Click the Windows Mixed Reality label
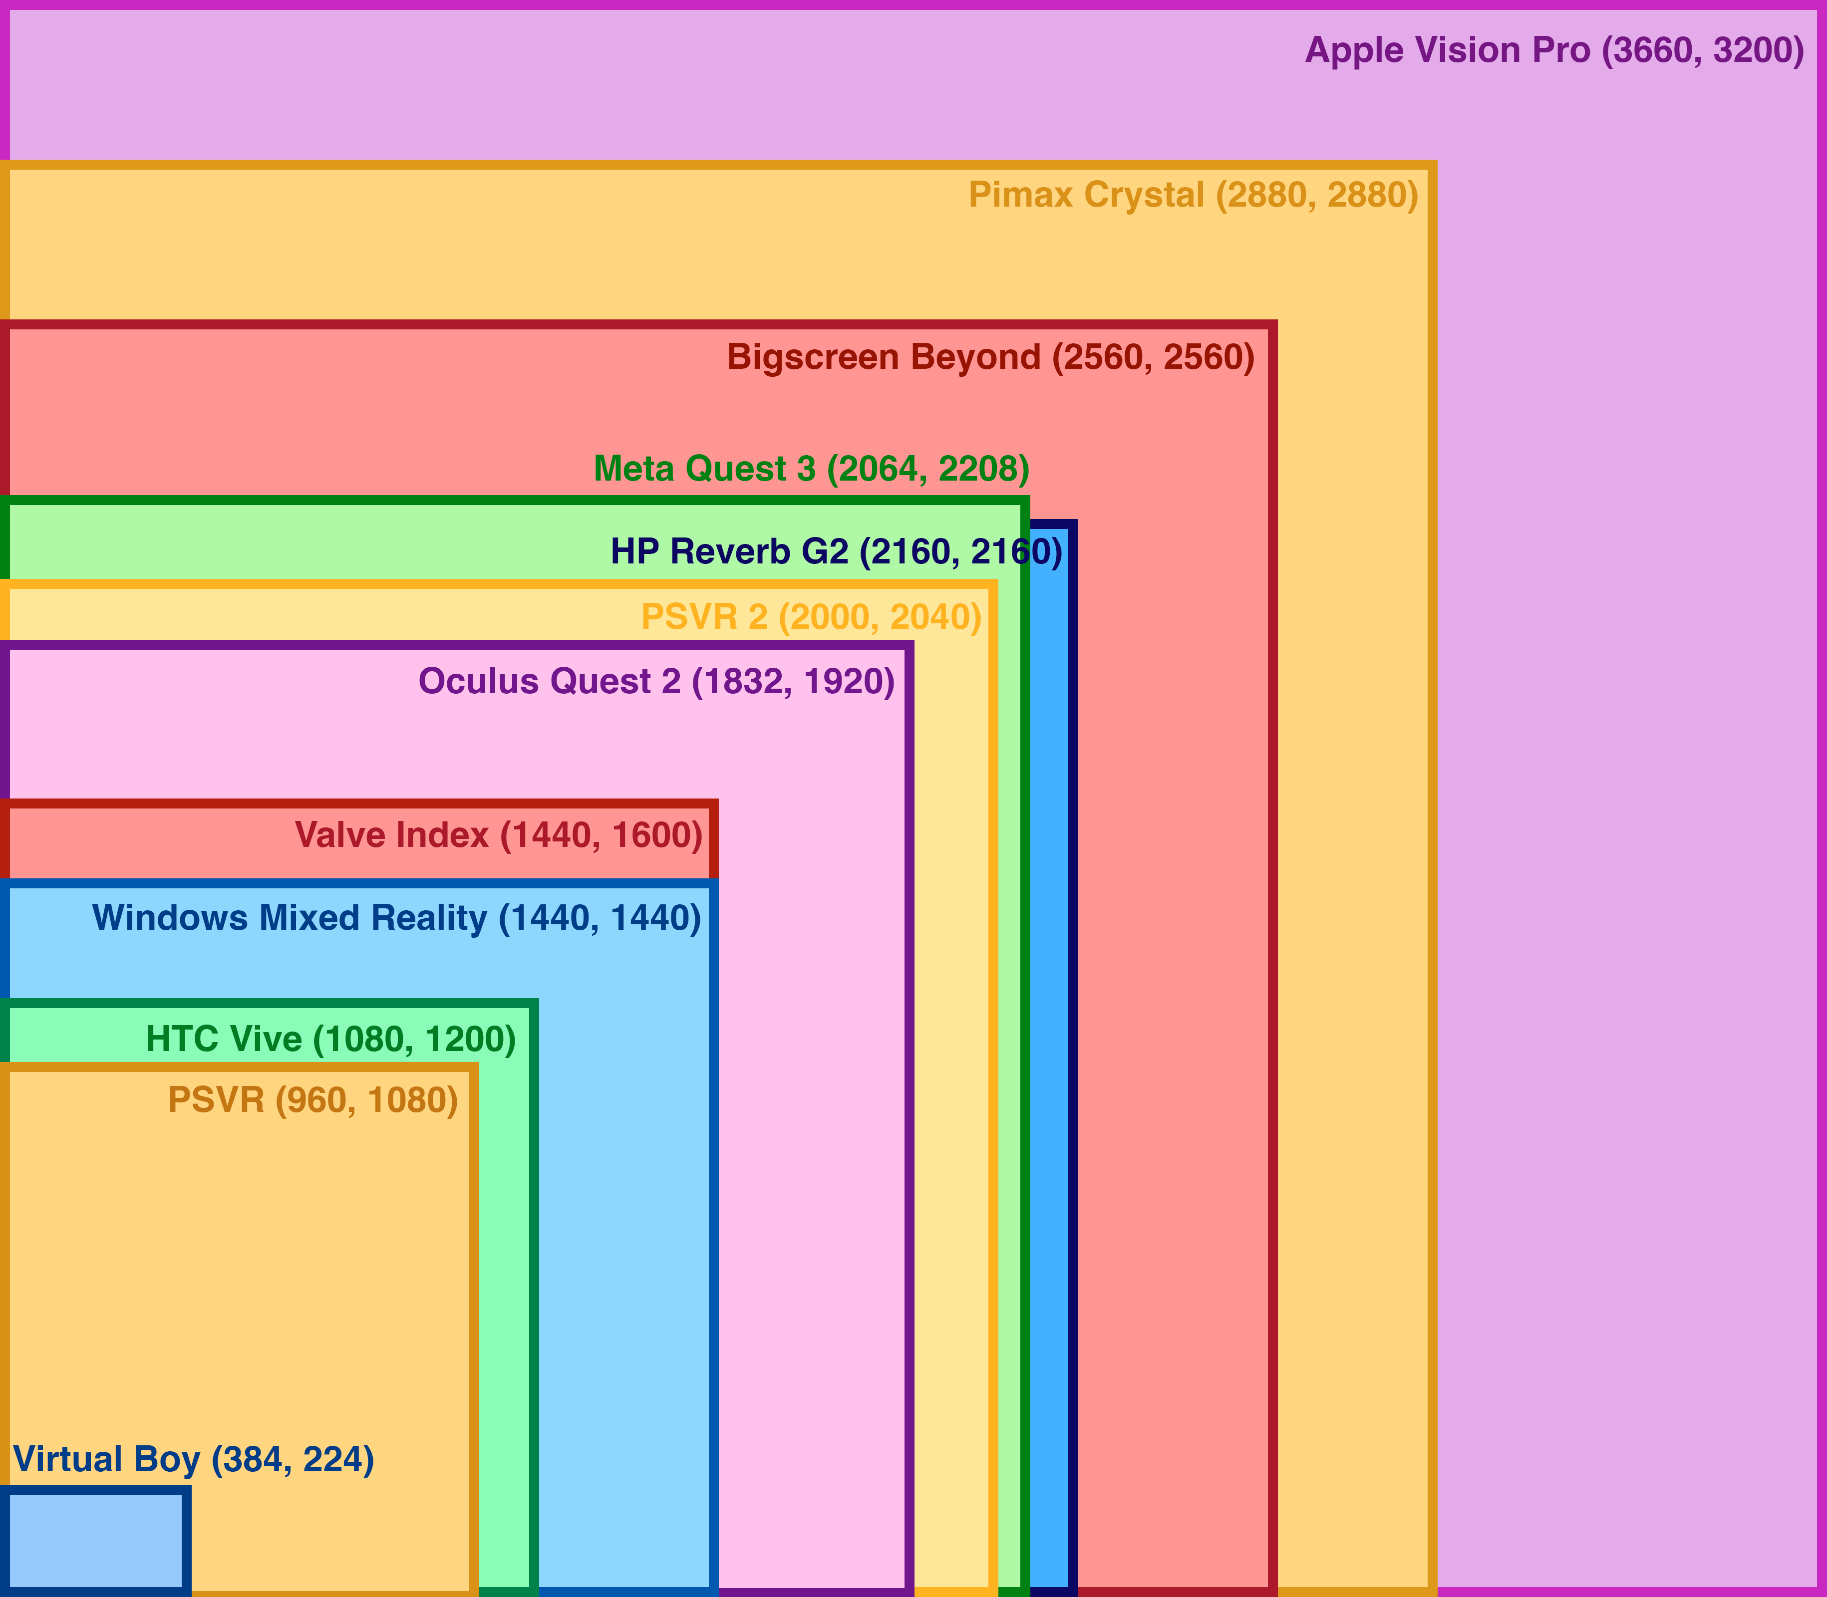Screen dimensions: 1827x1597 (396, 918)
